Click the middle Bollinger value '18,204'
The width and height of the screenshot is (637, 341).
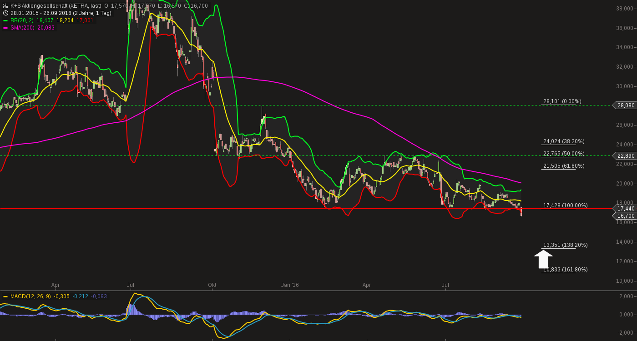(x=65, y=20)
